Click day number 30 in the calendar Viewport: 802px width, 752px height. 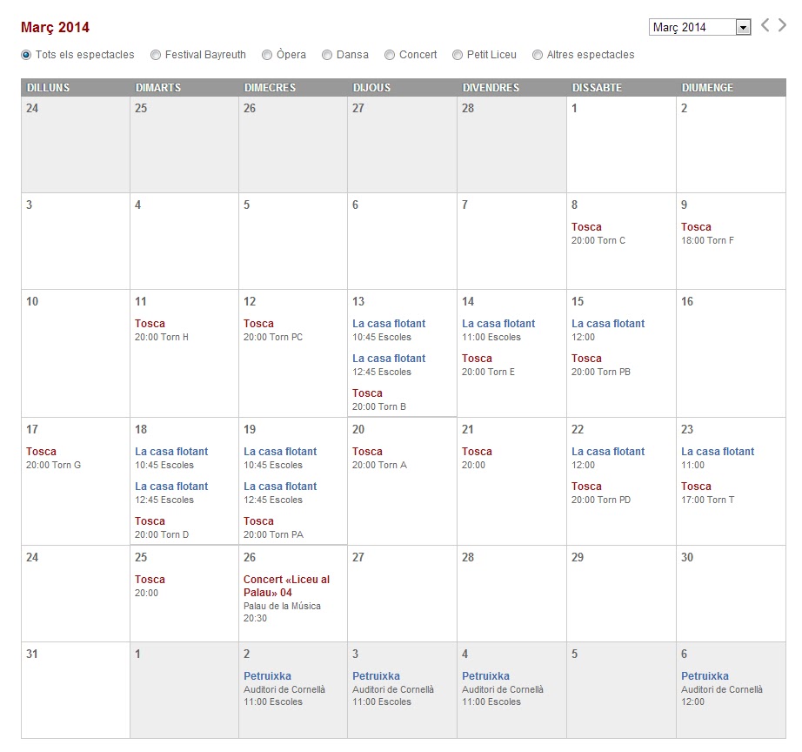click(687, 558)
